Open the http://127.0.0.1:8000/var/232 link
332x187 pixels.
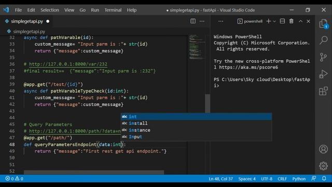click(x=68, y=64)
